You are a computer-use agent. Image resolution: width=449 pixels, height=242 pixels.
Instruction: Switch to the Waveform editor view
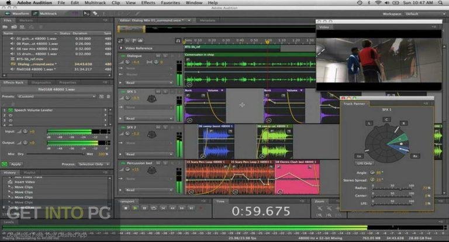(x=17, y=13)
